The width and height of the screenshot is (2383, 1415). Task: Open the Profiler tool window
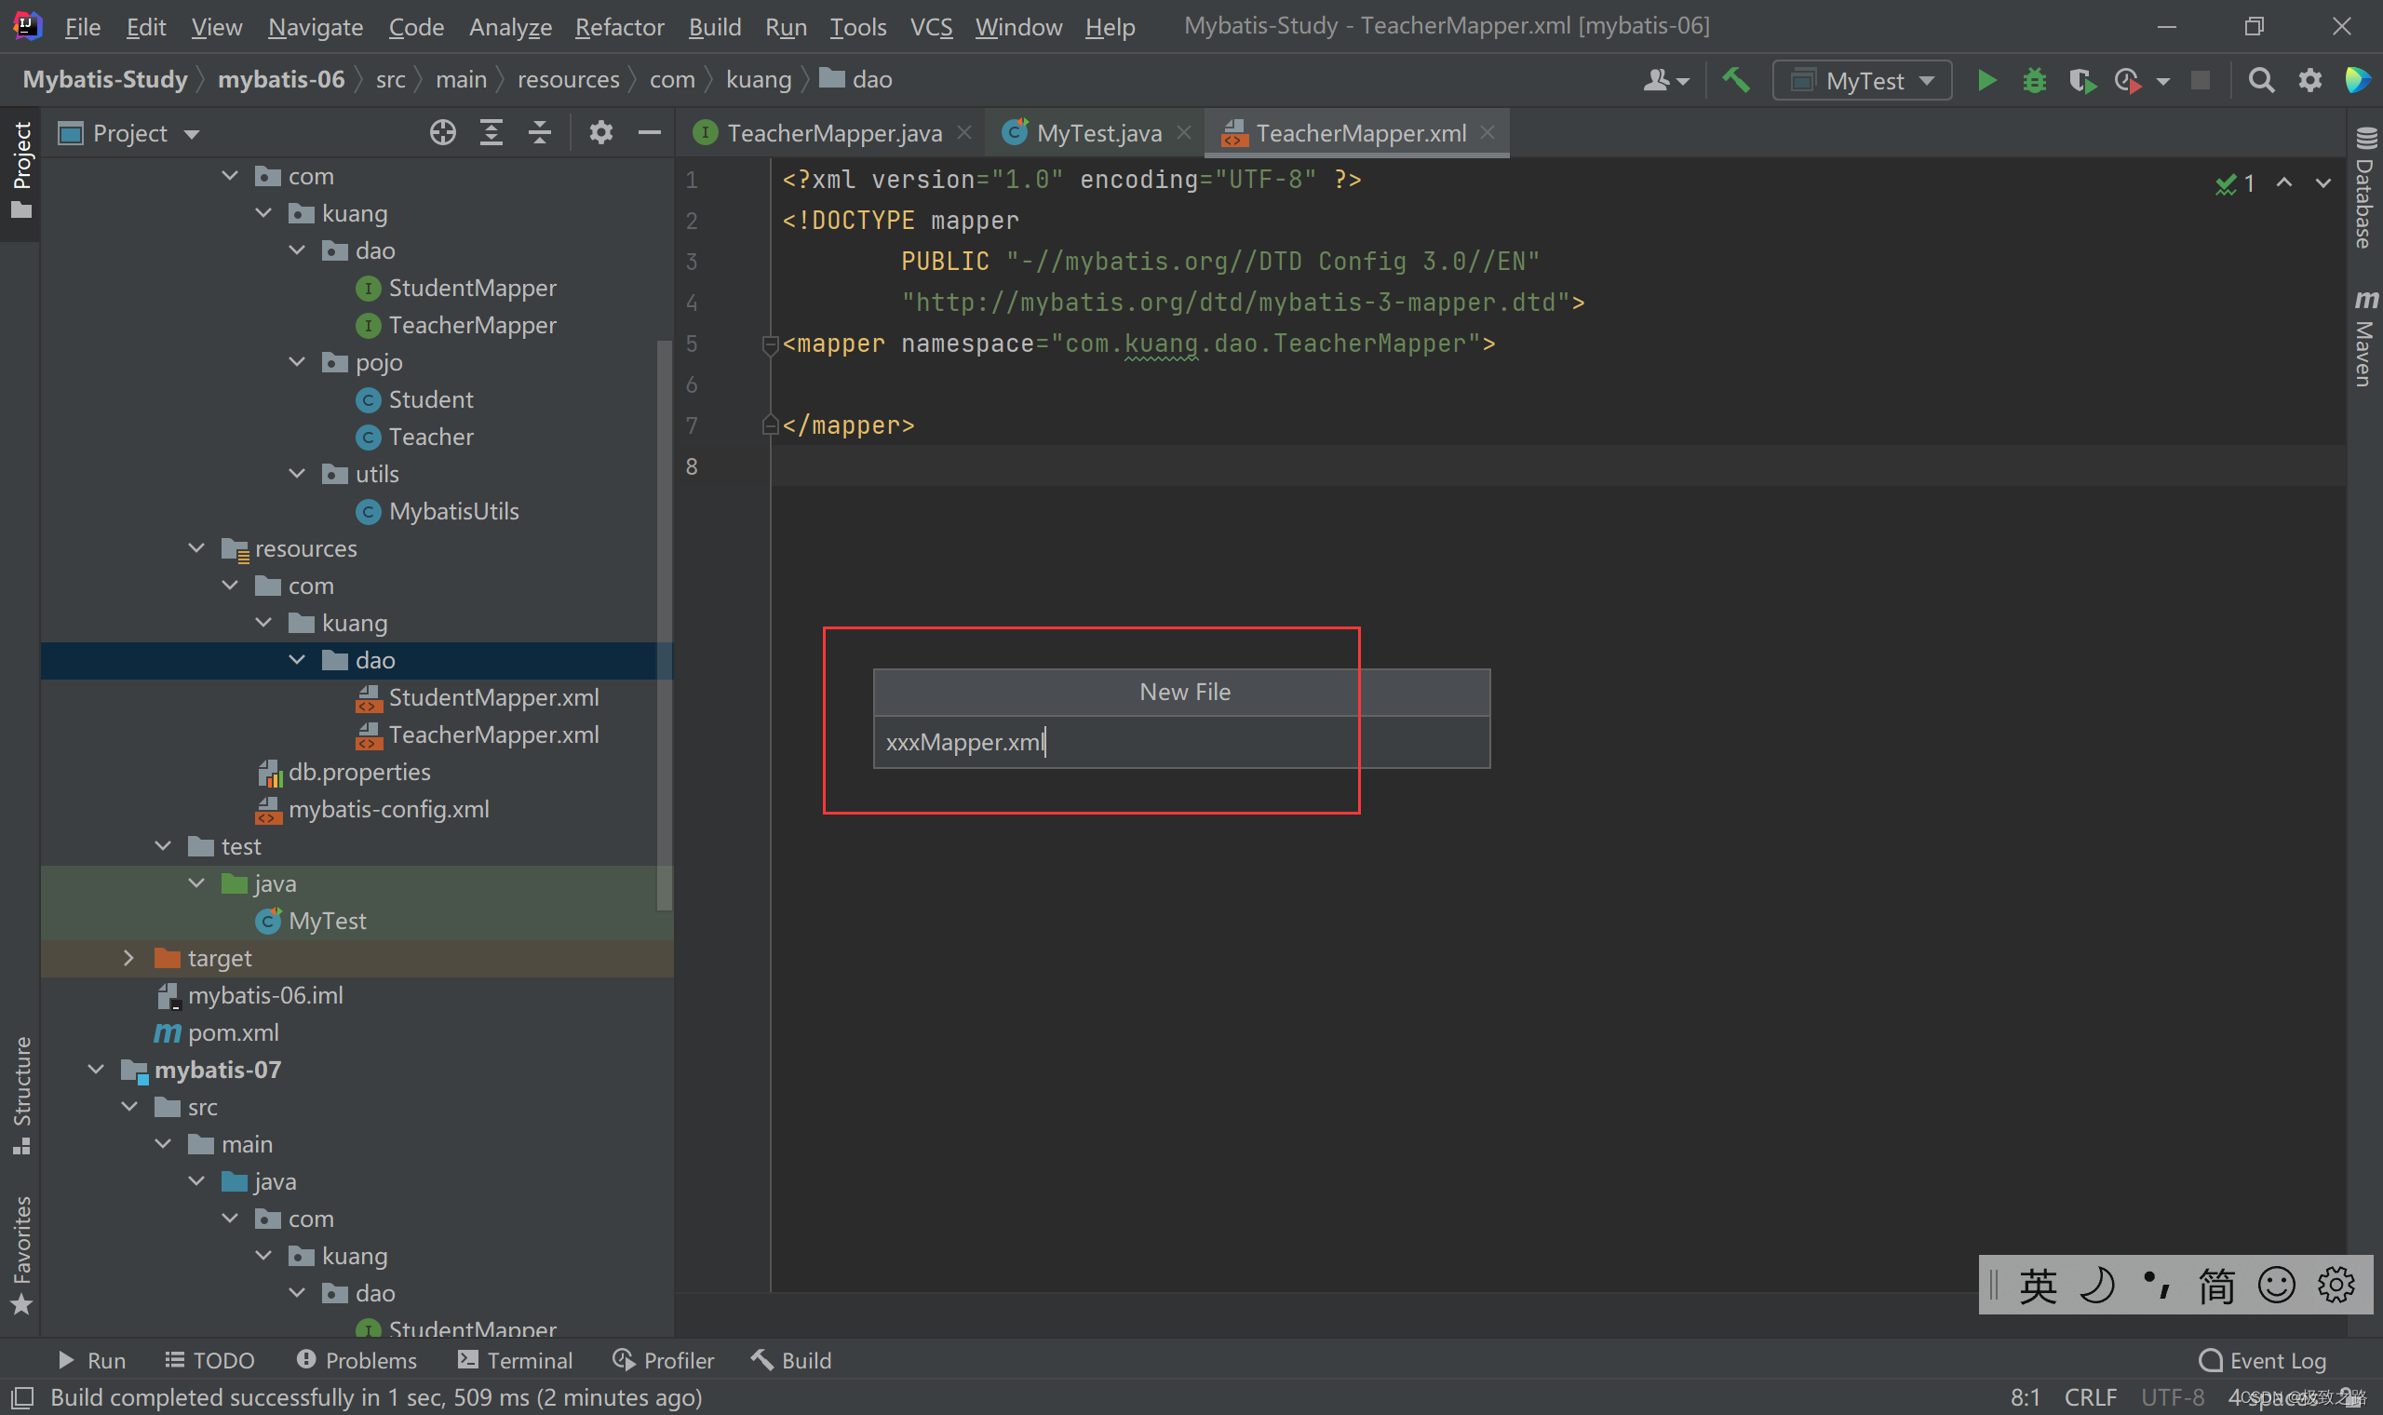pos(664,1361)
